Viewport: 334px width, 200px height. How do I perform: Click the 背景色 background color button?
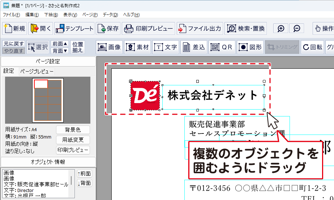click(x=73, y=129)
